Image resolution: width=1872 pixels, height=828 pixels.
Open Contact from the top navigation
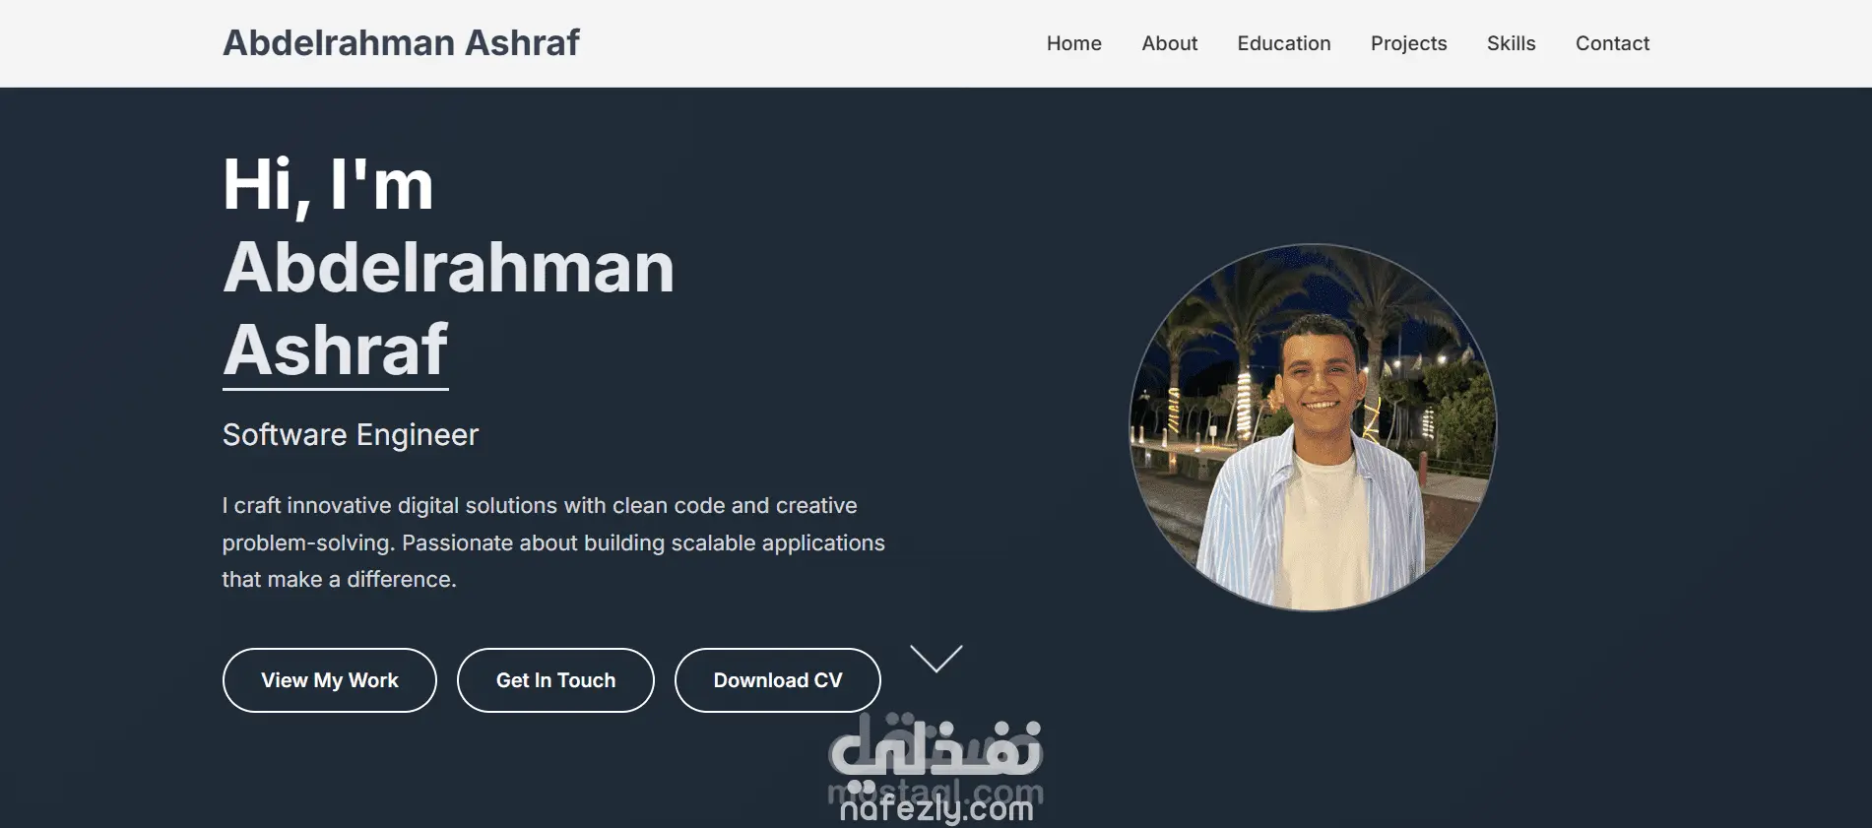(1612, 43)
